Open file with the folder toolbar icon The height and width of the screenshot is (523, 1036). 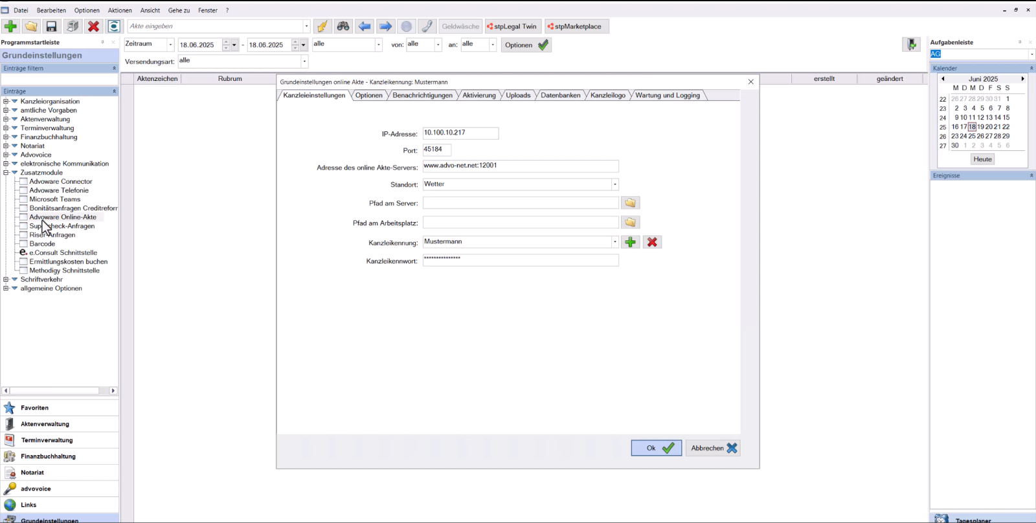click(31, 27)
